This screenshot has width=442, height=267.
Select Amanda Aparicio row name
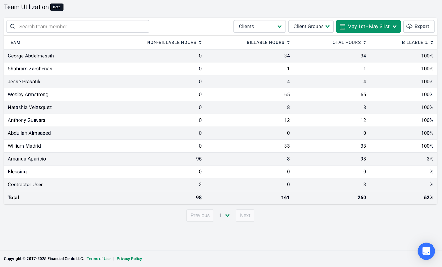click(x=27, y=159)
